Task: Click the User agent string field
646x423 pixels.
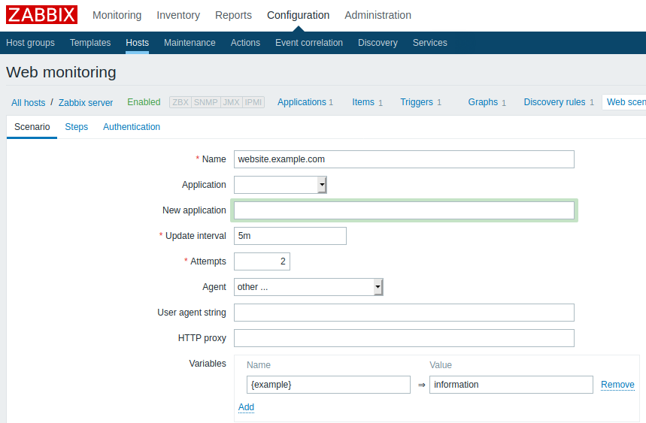Action: click(404, 313)
